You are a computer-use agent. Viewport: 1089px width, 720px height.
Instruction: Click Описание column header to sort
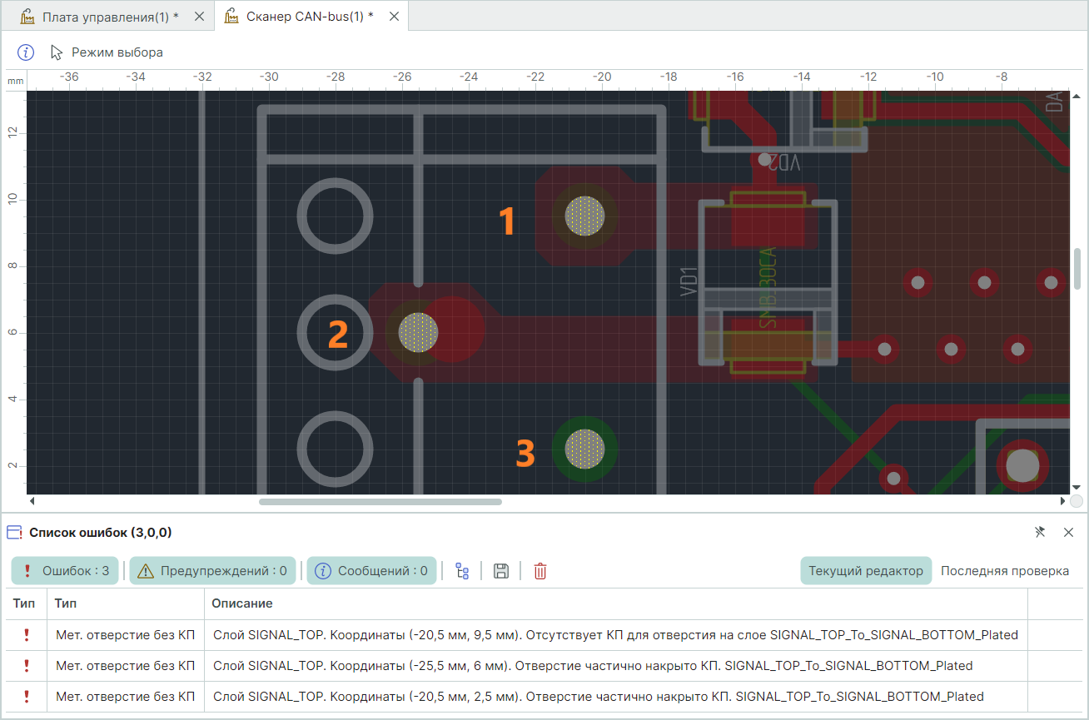click(241, 603)
